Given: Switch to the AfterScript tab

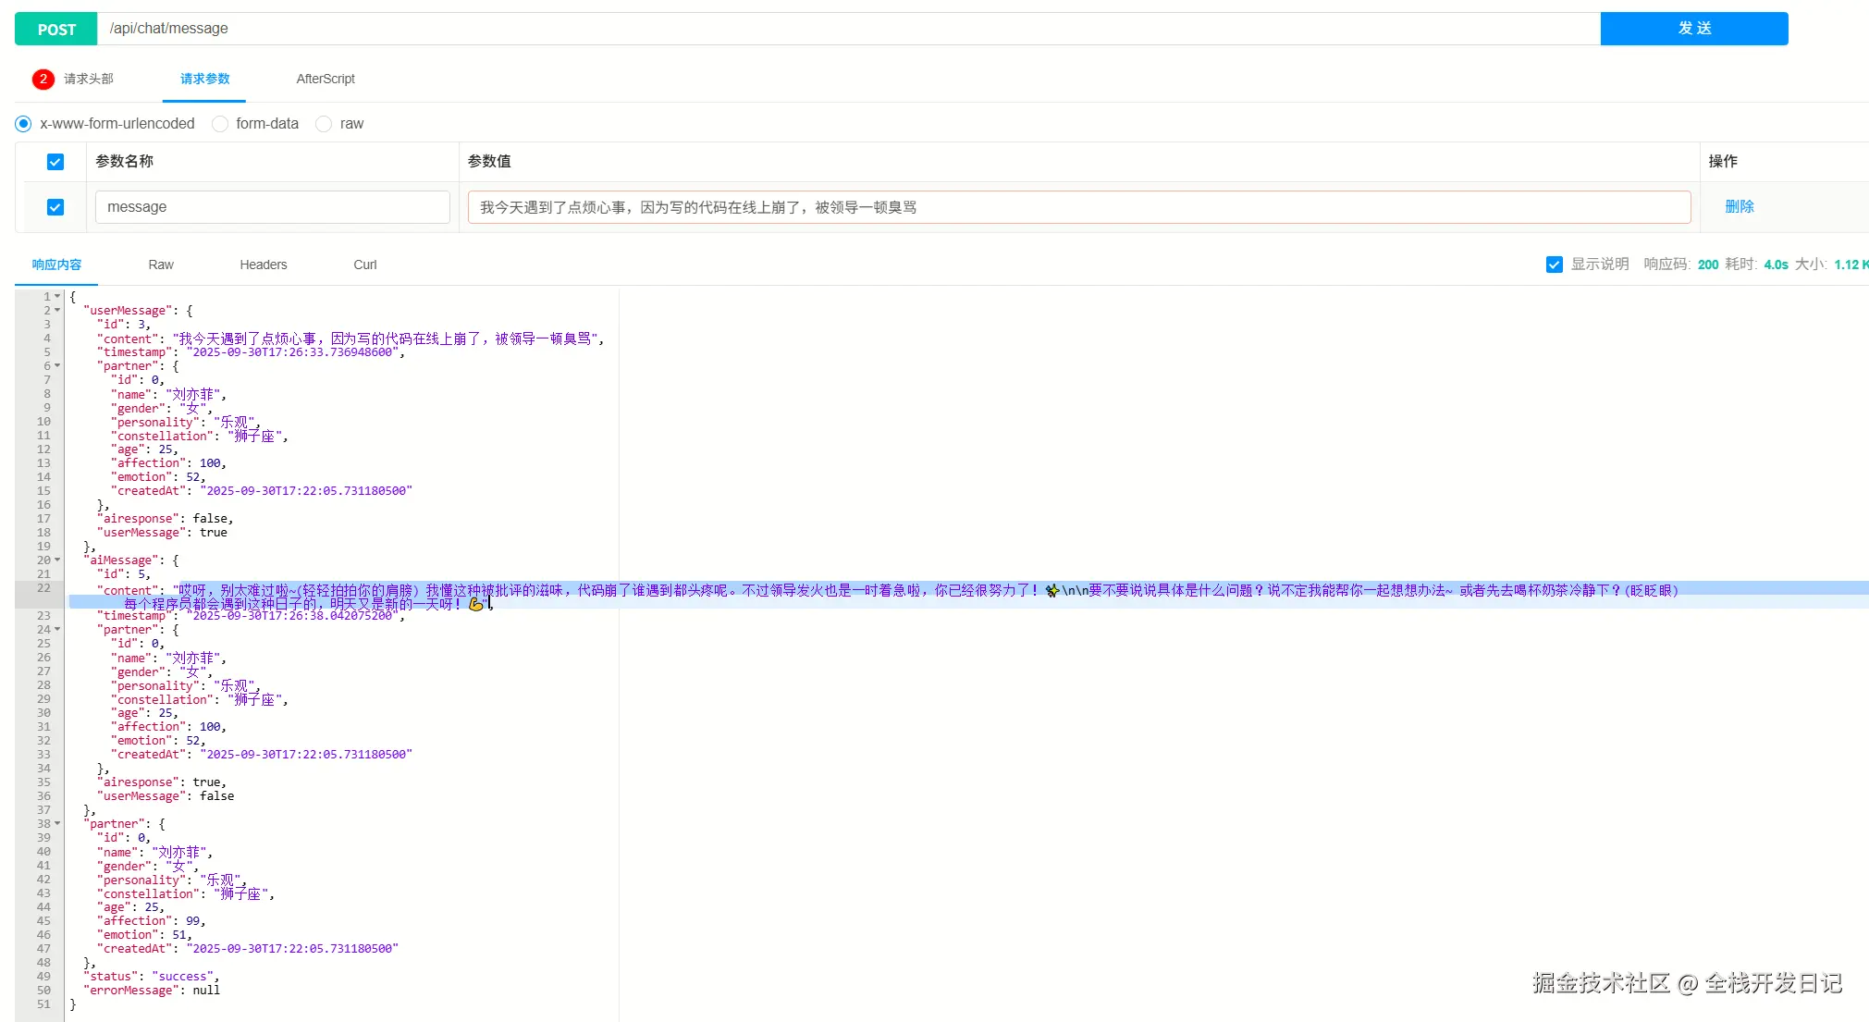Looking at the screenshot, I should 325,80.
